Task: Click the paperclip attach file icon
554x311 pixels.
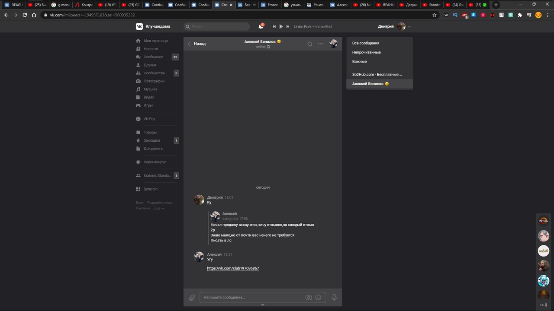Action: (192, 298)
